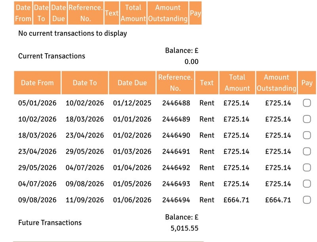Image resolution: width=317 pixels, height=242 pixels.
Task: Mark Pay checkbox for reference 2446493
Action: tap(307, 184)
